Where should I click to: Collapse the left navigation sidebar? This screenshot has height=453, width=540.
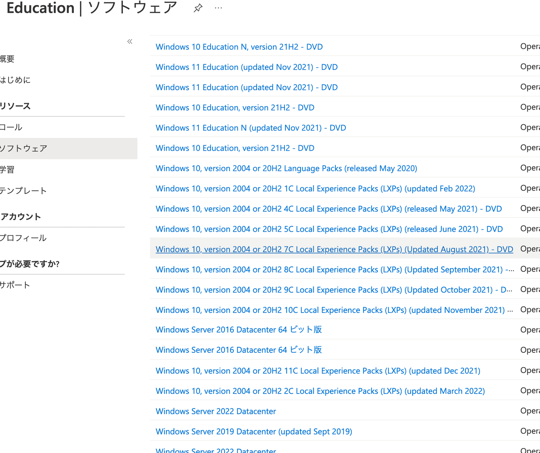click(x=130, y=41)
